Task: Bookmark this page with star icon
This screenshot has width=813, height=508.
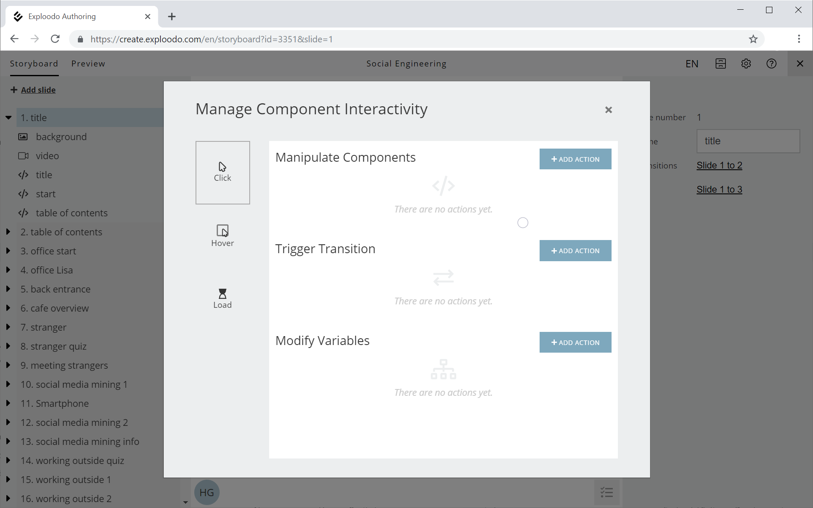Action: pos(753,39)
